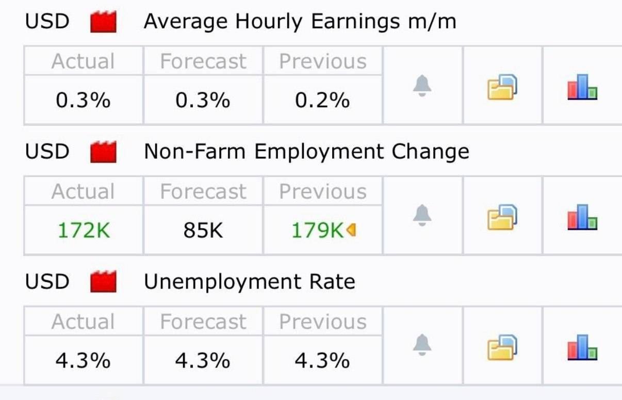Open the Unemployment Rate event title
This screenshot has width=622, height=400.
[249, 282]
